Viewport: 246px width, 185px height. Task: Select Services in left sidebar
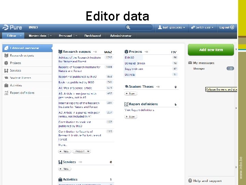[x=27, y=71]
